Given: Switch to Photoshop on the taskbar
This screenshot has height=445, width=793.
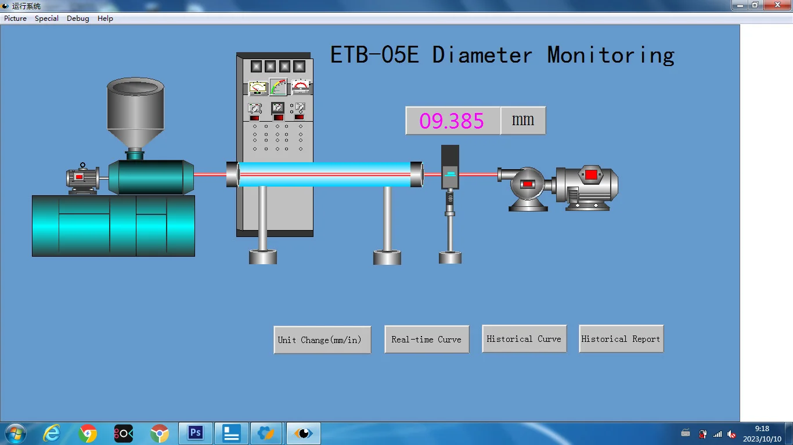Looking at the screenshot, I should pos(196,433).
